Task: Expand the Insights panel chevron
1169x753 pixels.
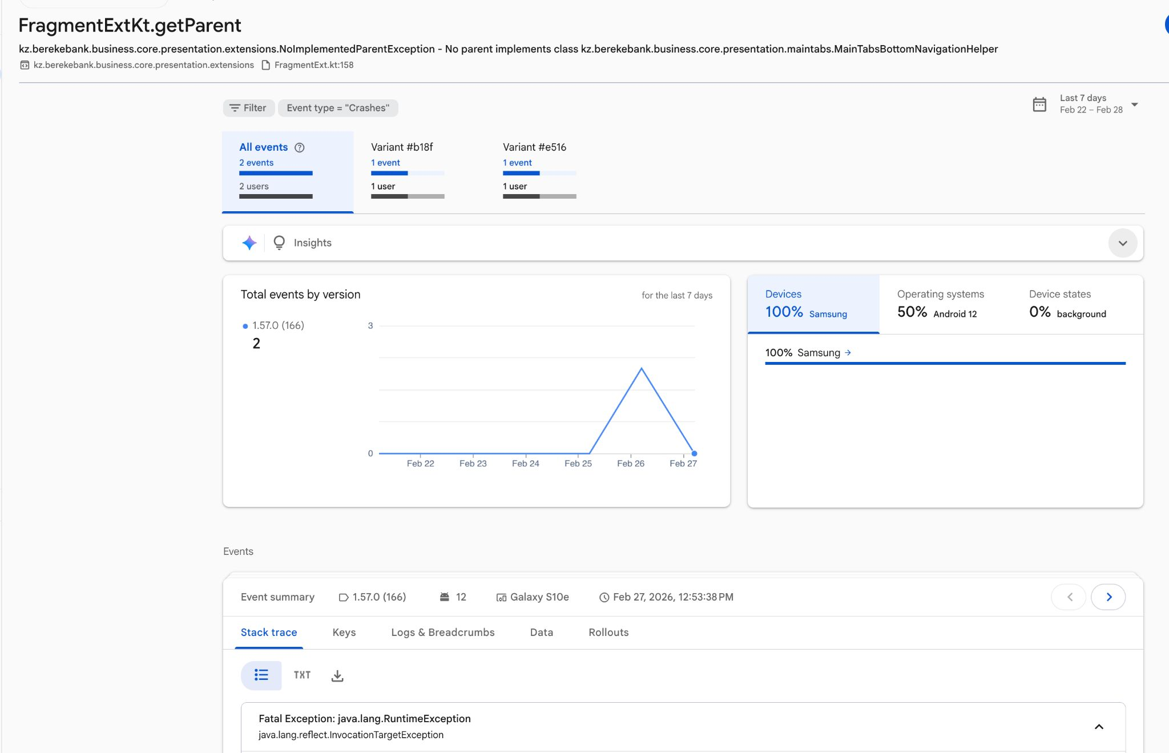Action: tap(1122, 243)
